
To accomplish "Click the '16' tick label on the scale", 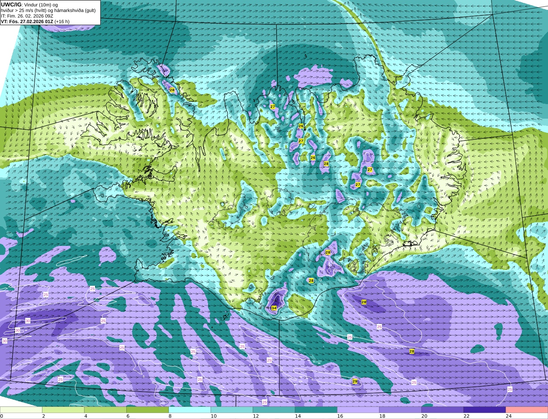I will tap(340, 416).
